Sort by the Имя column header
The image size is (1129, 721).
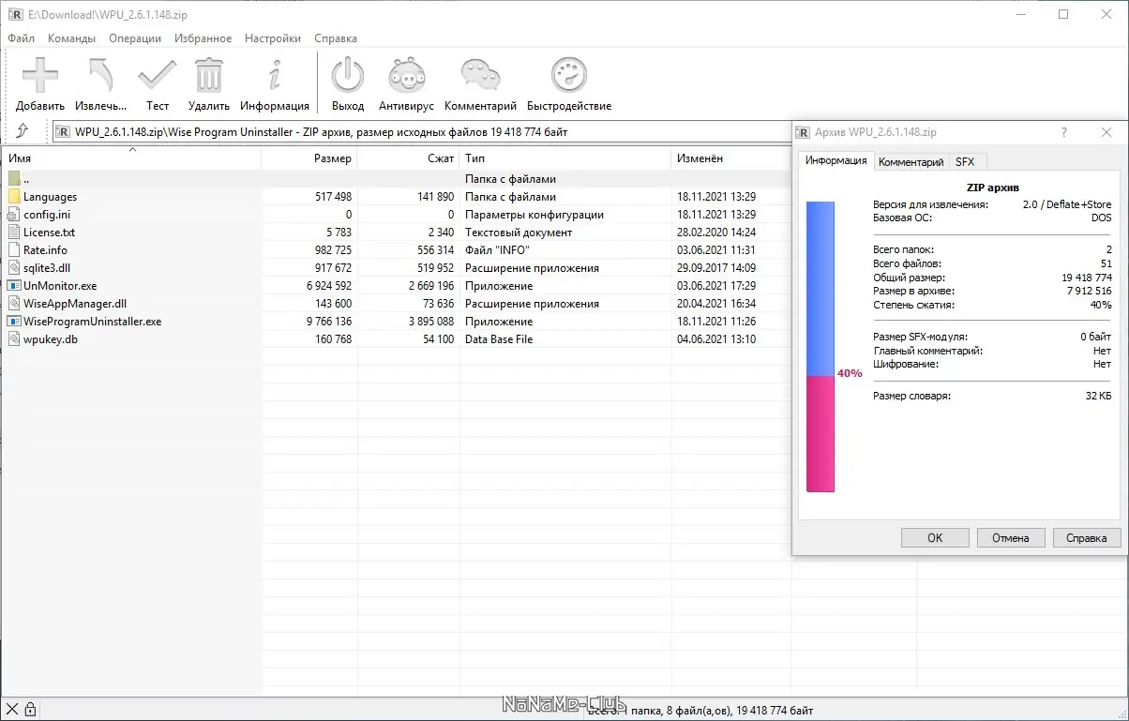131,158
